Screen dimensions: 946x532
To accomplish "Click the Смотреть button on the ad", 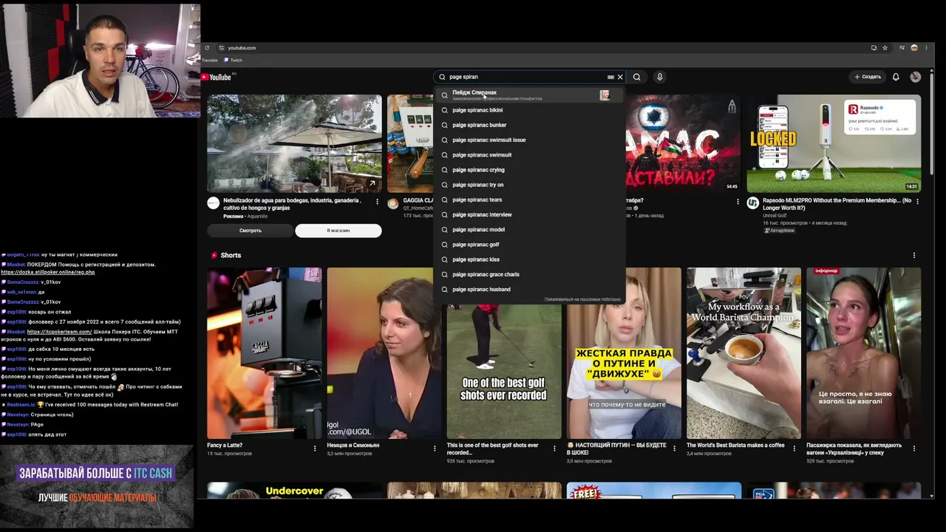I will (x=251, y=231).
